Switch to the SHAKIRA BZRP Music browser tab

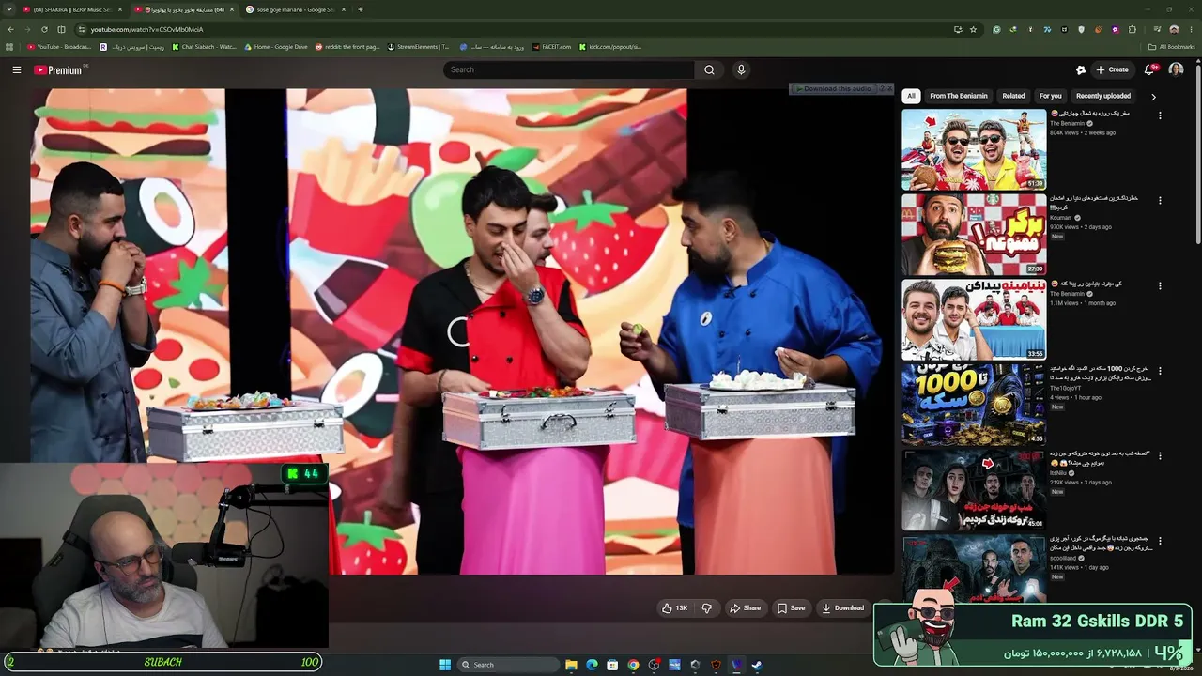(x=71, y=9)
